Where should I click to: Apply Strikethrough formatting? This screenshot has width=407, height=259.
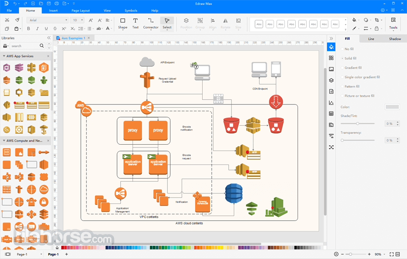click(55, 28)
